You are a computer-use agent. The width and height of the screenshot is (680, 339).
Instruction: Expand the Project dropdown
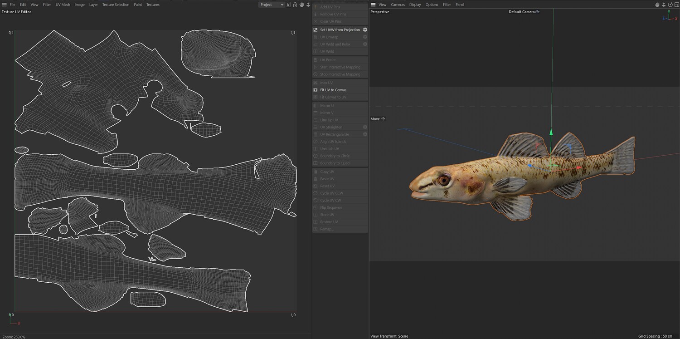(x=271, y=5)
